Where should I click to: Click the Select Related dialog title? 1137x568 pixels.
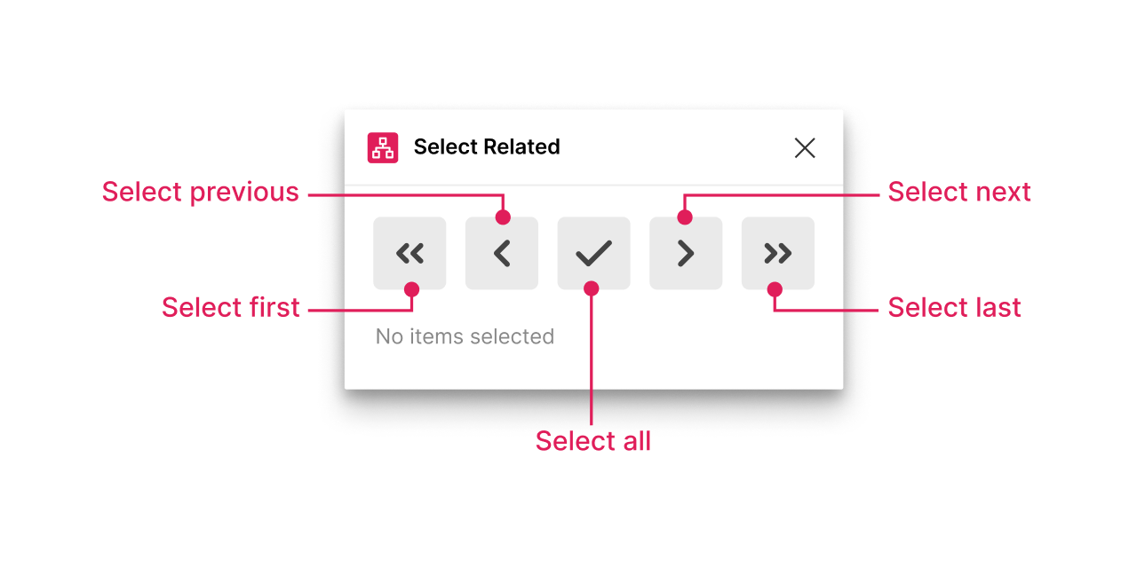487,147
